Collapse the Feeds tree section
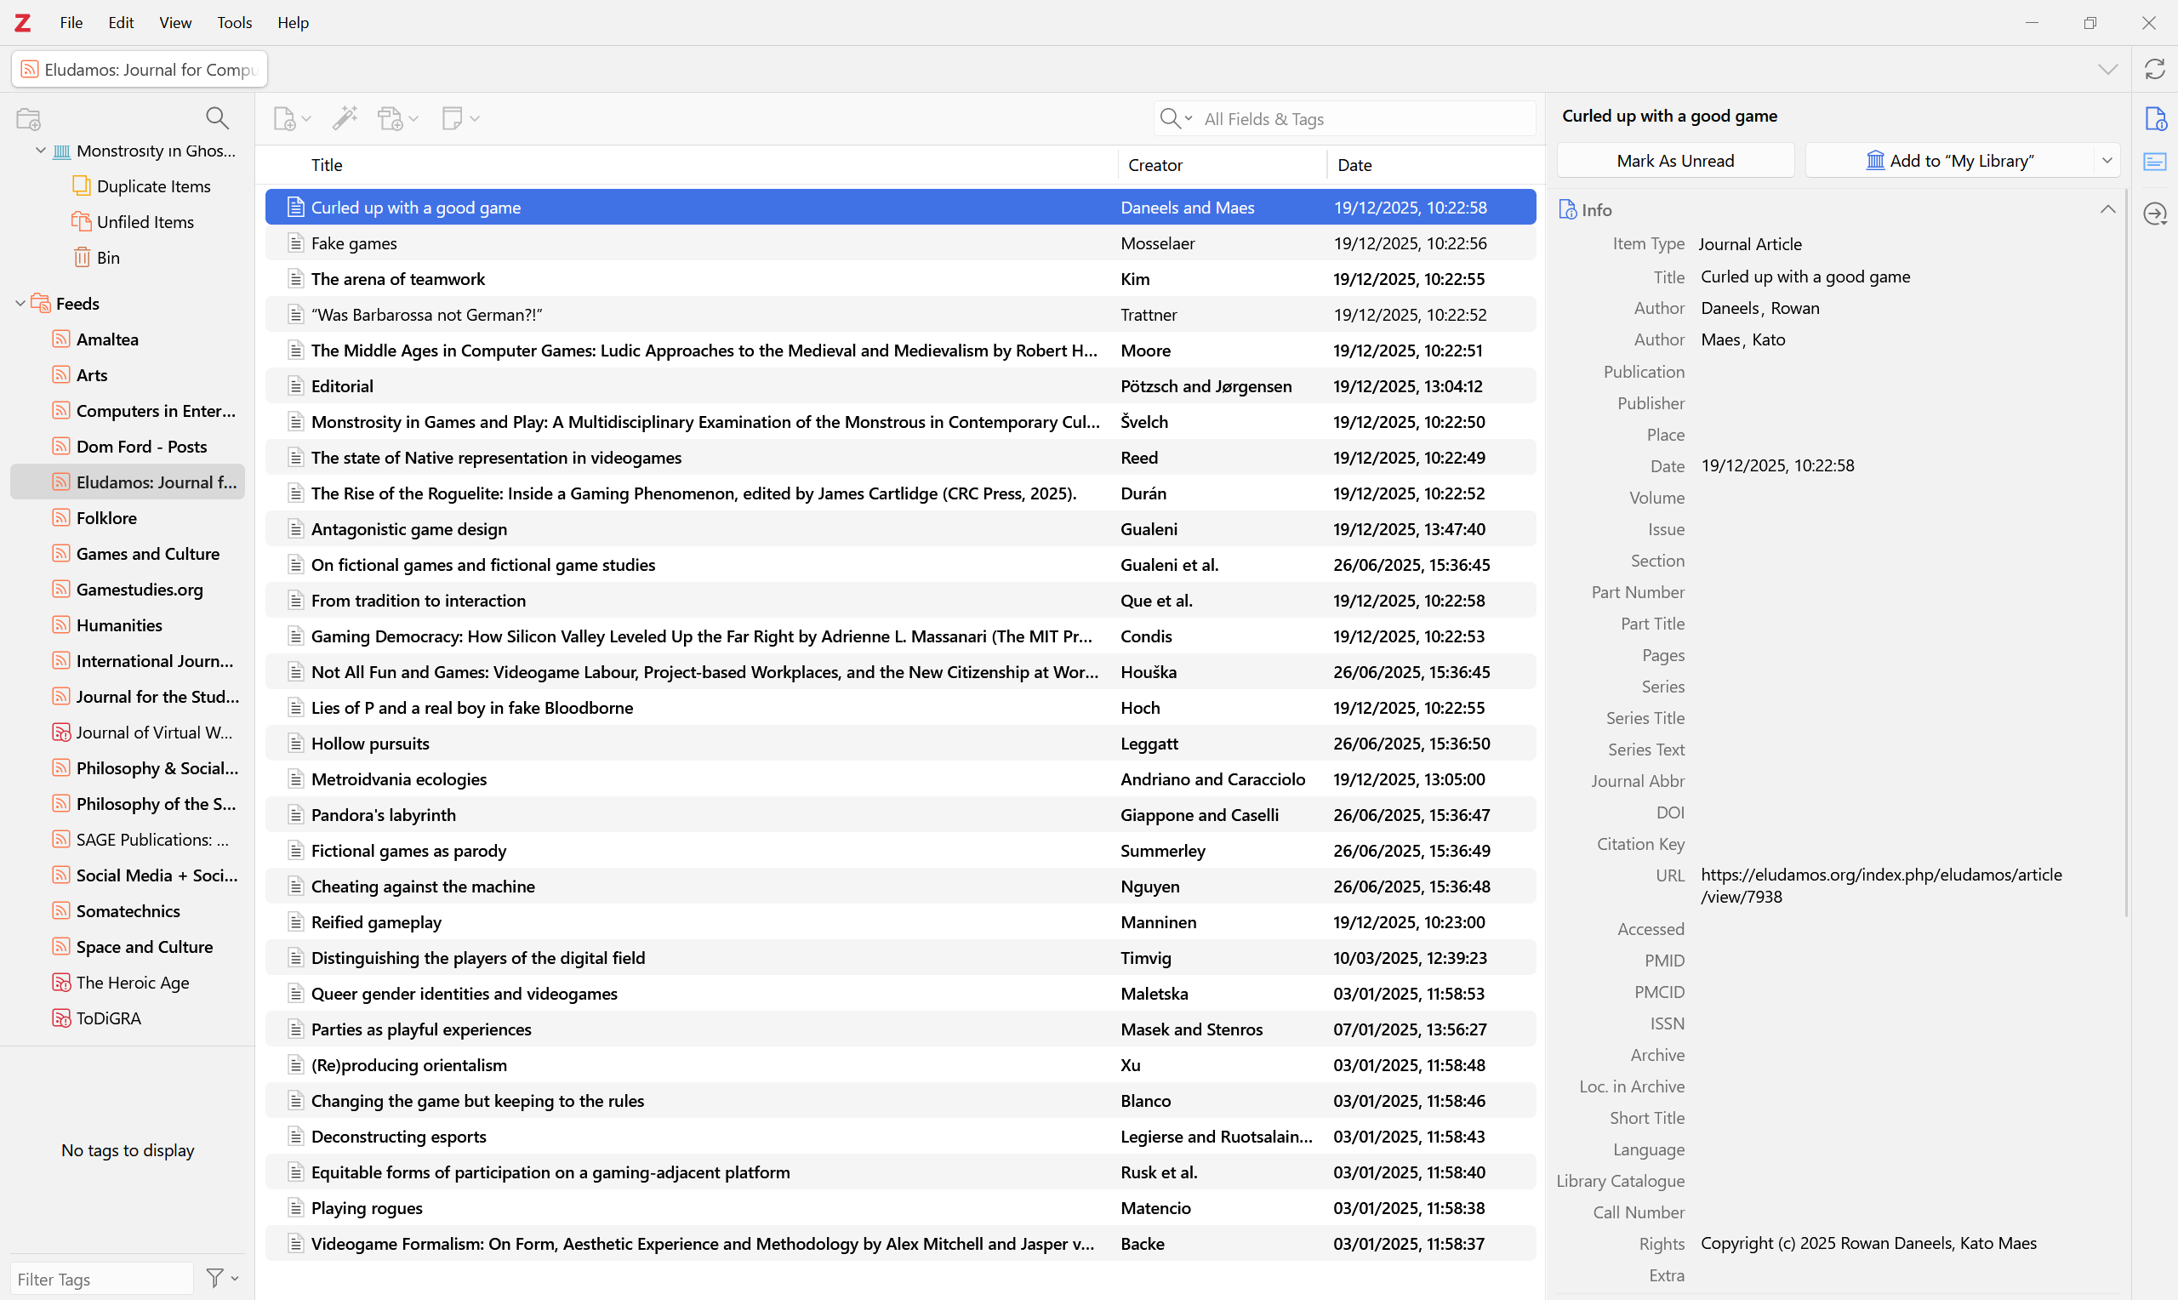 tap(20, 304)
